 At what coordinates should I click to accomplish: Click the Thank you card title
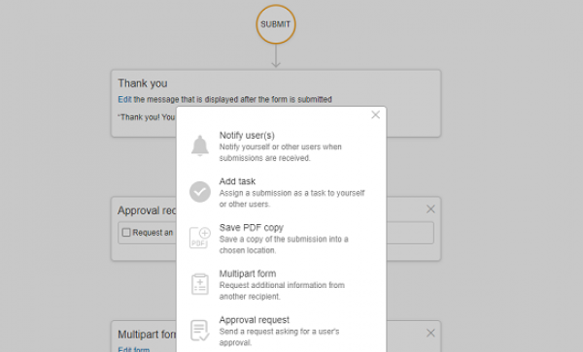click(143, 83)
